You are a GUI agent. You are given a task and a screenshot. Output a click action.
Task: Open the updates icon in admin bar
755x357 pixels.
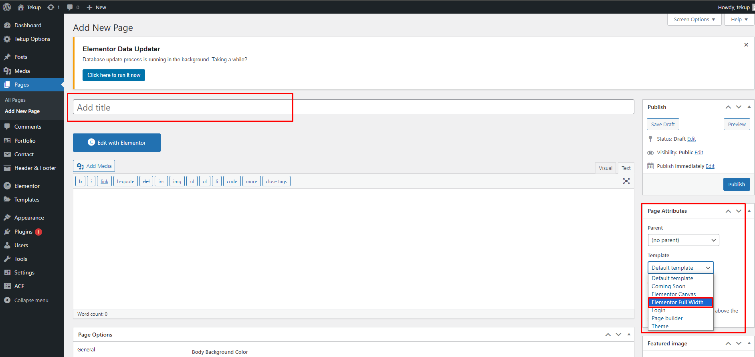click(x=54, y=7)
